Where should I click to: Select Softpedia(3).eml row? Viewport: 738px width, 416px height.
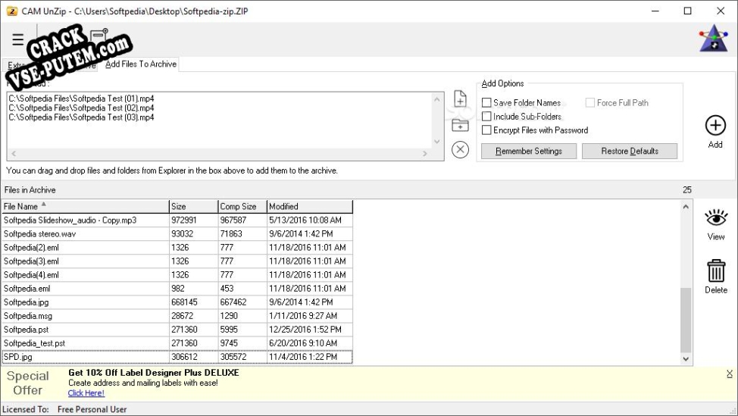(177, 261)
